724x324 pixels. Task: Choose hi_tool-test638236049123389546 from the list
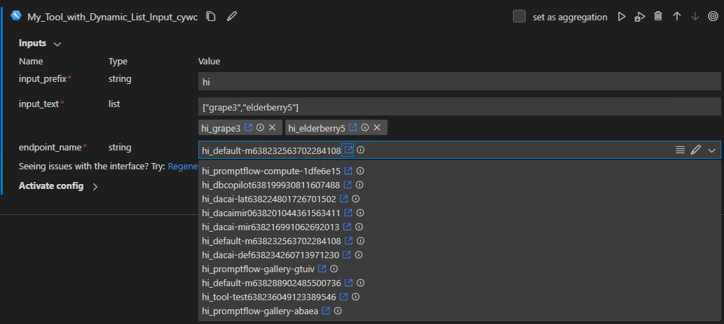pos(269,297)
